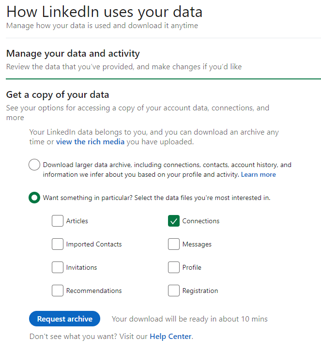Open the 'view the rich media' link

90,141
